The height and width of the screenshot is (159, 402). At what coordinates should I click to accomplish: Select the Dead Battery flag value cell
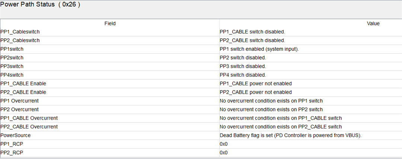(x=311, y=136)
